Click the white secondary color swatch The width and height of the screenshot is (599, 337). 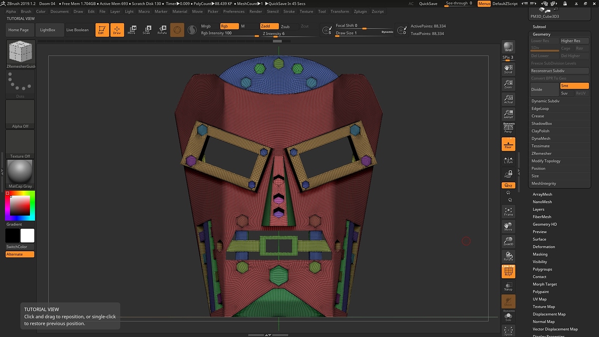pyautogui.click(x=27, y=236)
